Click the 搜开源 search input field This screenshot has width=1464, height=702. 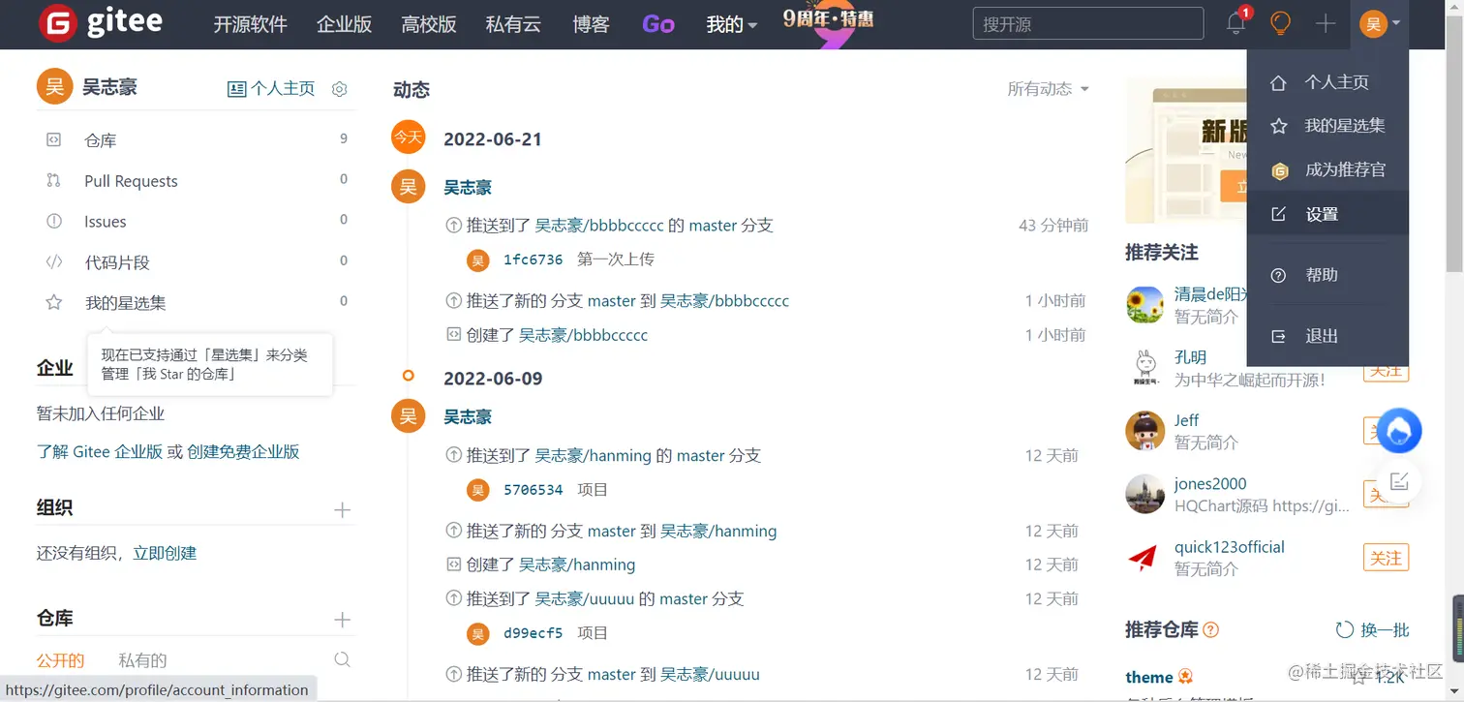[x=1086, y=23]
